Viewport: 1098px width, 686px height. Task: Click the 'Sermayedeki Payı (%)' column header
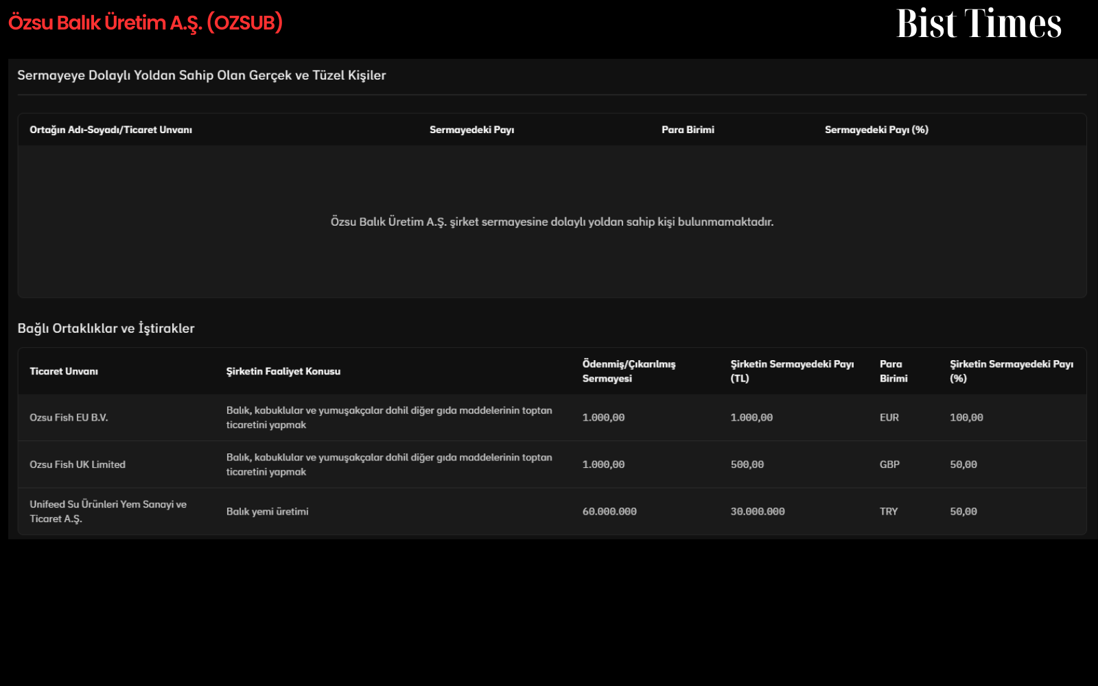tap(876, 130)
